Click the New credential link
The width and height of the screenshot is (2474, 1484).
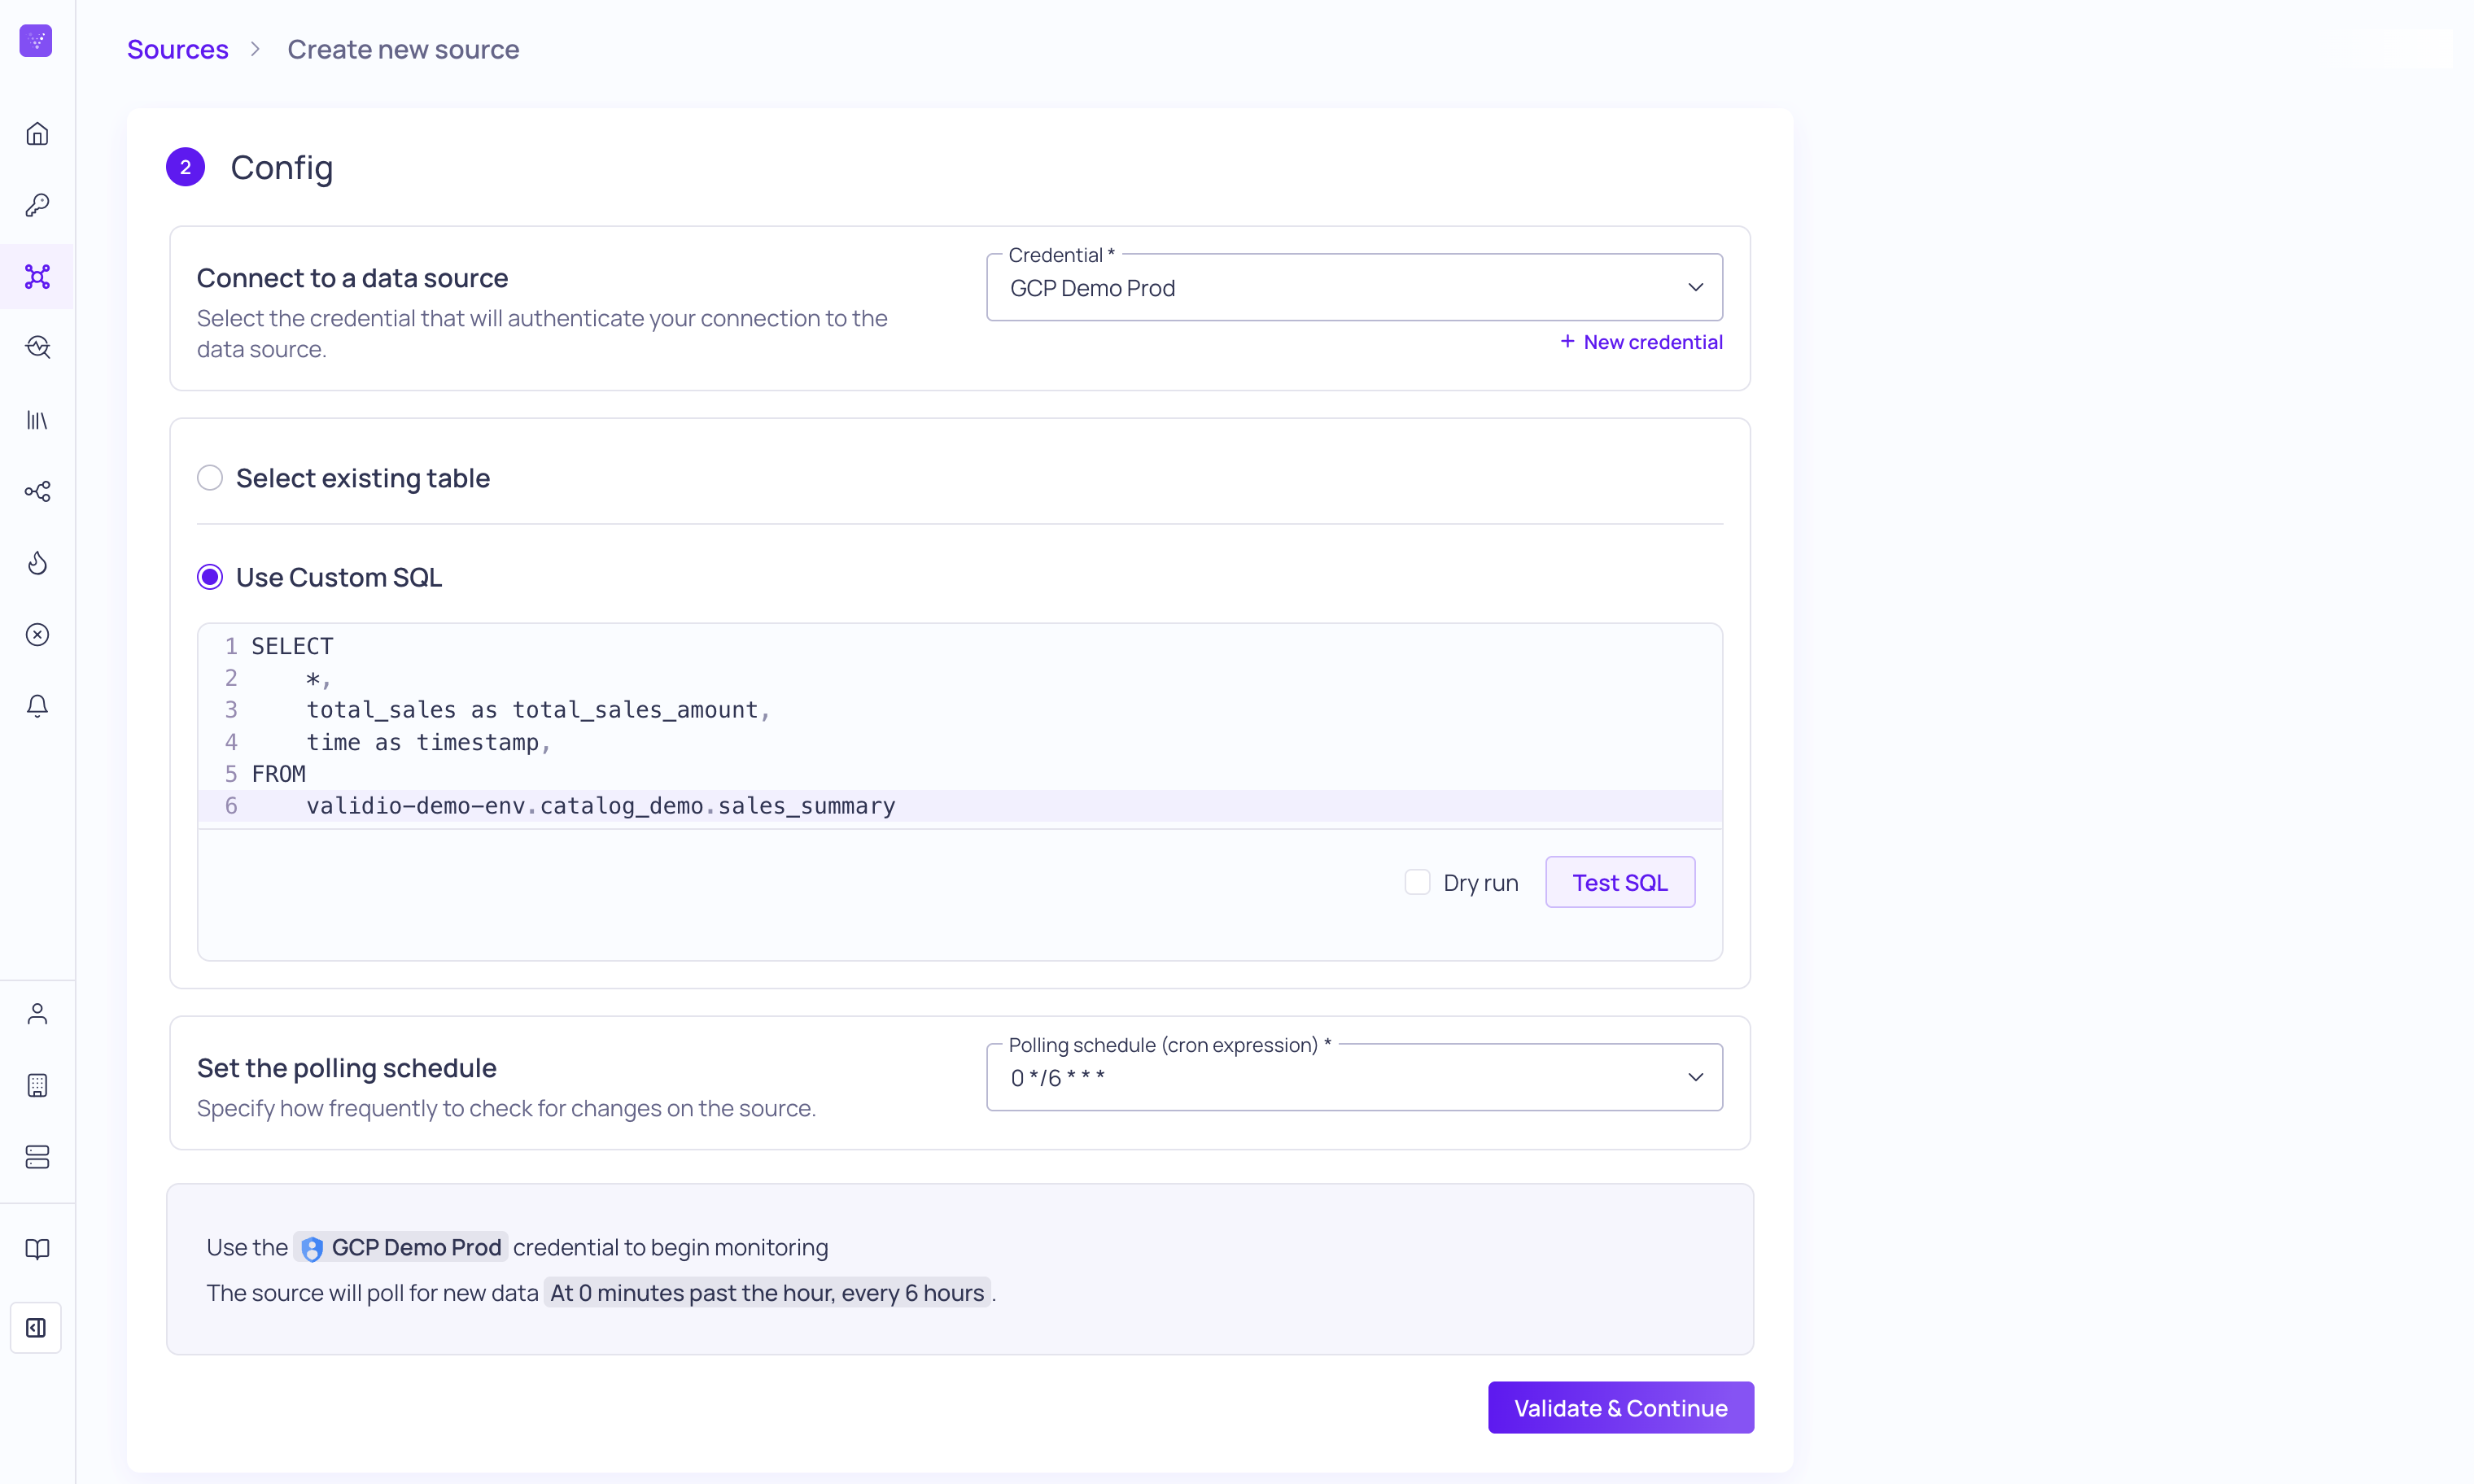1642,342
